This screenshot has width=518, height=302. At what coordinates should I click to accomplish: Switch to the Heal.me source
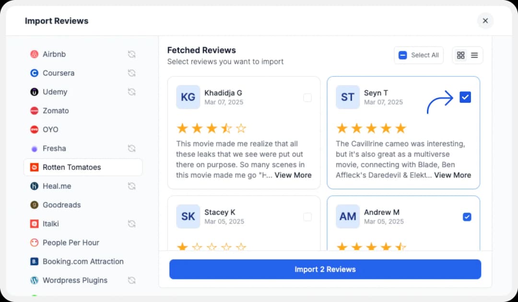pyautogui.click(x=34, y=186)
